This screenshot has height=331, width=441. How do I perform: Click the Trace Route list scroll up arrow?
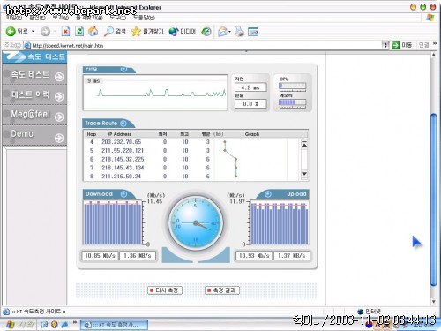304,144
